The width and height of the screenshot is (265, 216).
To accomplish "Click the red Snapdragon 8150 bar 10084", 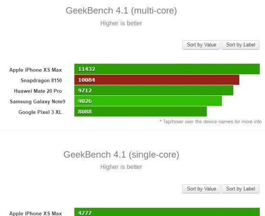I will pos(157,80).
